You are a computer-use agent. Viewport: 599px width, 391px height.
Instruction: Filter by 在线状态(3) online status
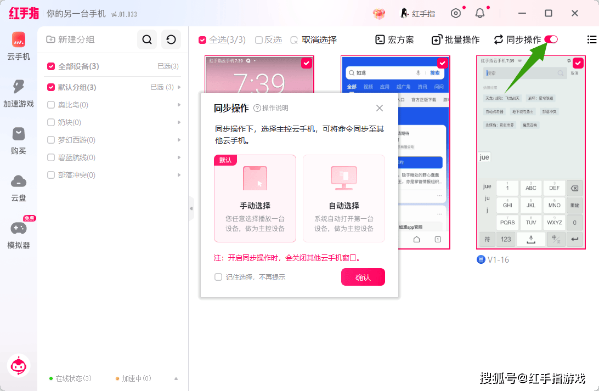tap(71, 378)
